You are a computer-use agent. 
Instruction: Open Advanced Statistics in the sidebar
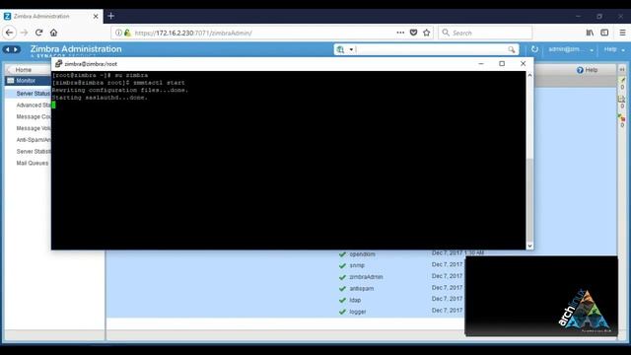point(33,106)
